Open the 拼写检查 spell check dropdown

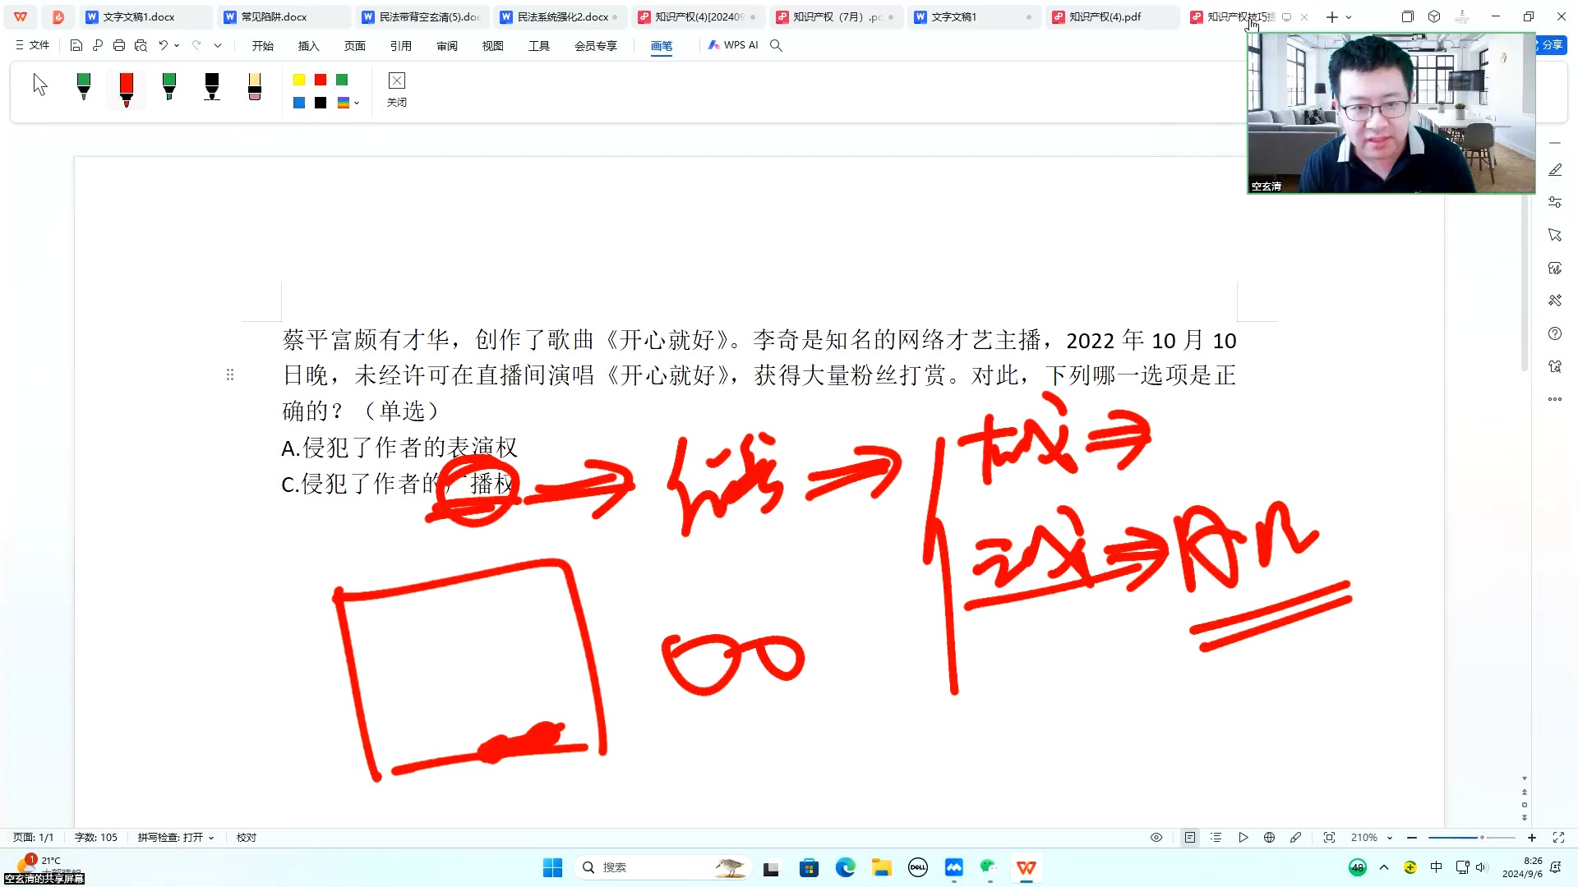176,838
